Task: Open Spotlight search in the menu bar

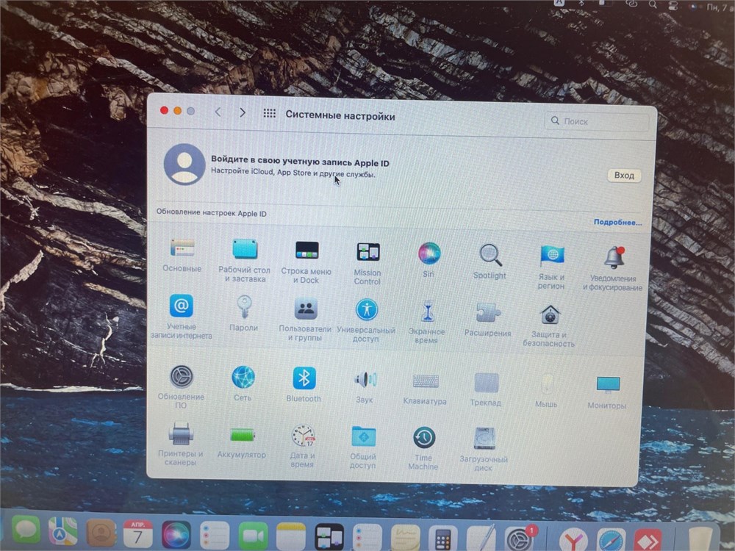Action: pyautogui.click(x=653, y=4)
